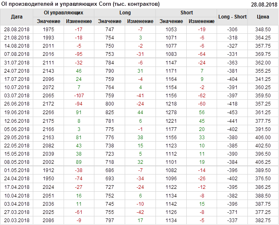Click "Изменение" subheader under OI управляющих

79,21
